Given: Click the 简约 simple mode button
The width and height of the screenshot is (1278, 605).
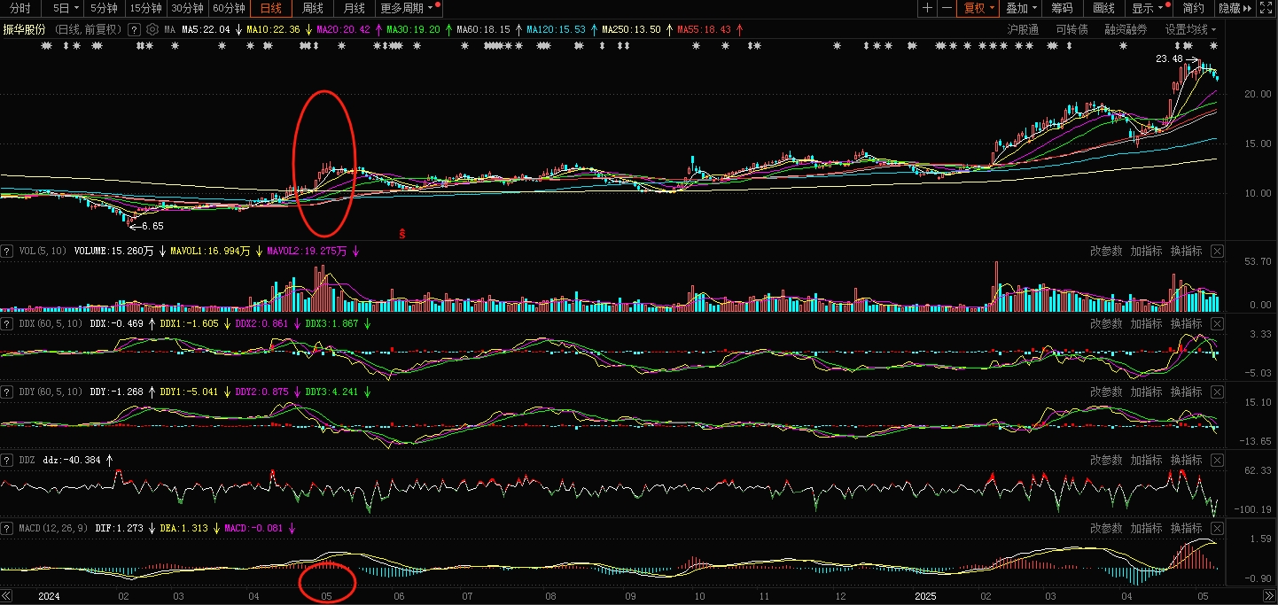Looking at the screenshot, I should pos(1194,8).
